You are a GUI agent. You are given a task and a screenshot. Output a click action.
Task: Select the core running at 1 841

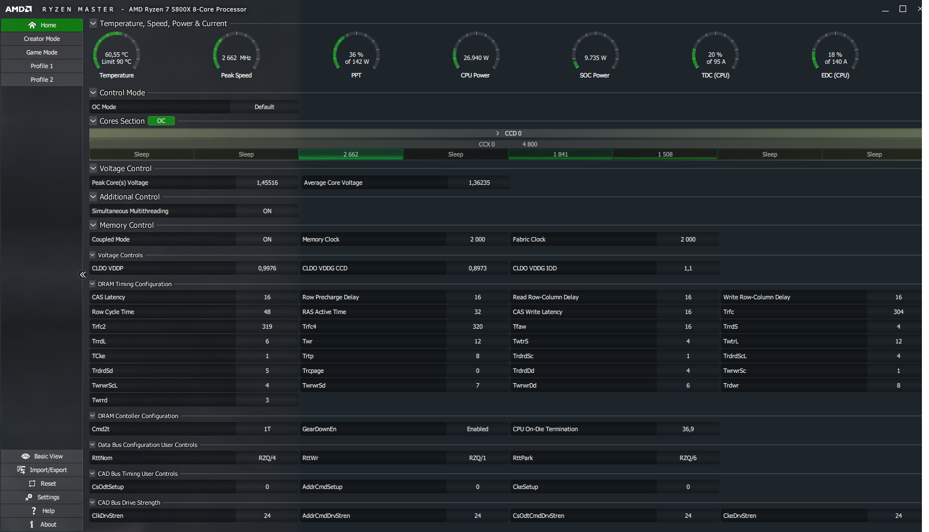[561, 154]
